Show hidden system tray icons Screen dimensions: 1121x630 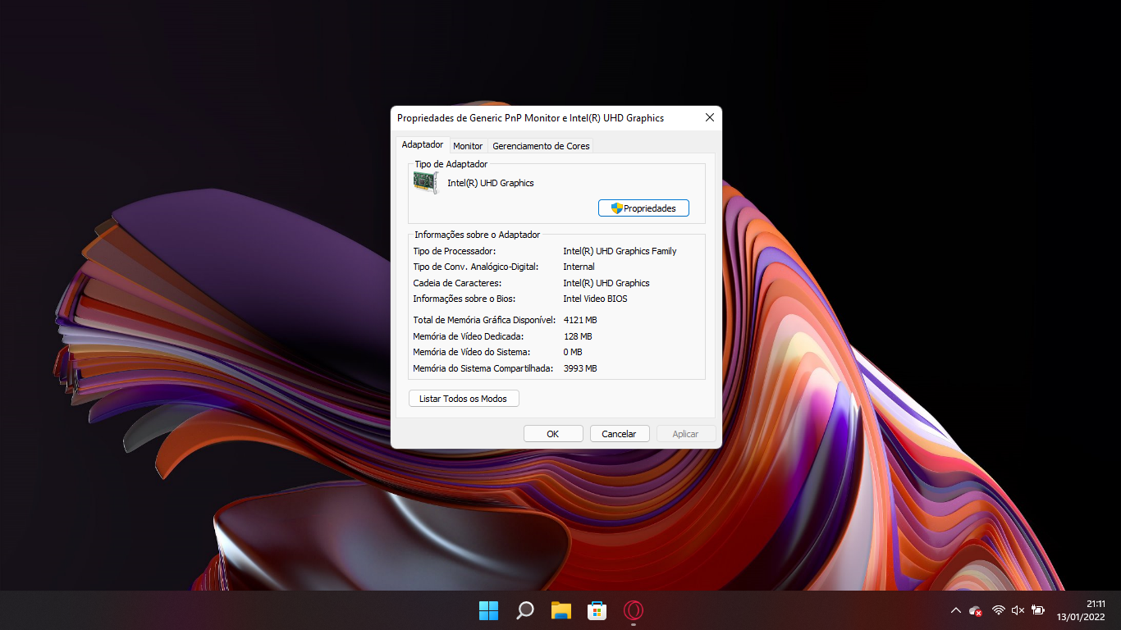[955, 610]
